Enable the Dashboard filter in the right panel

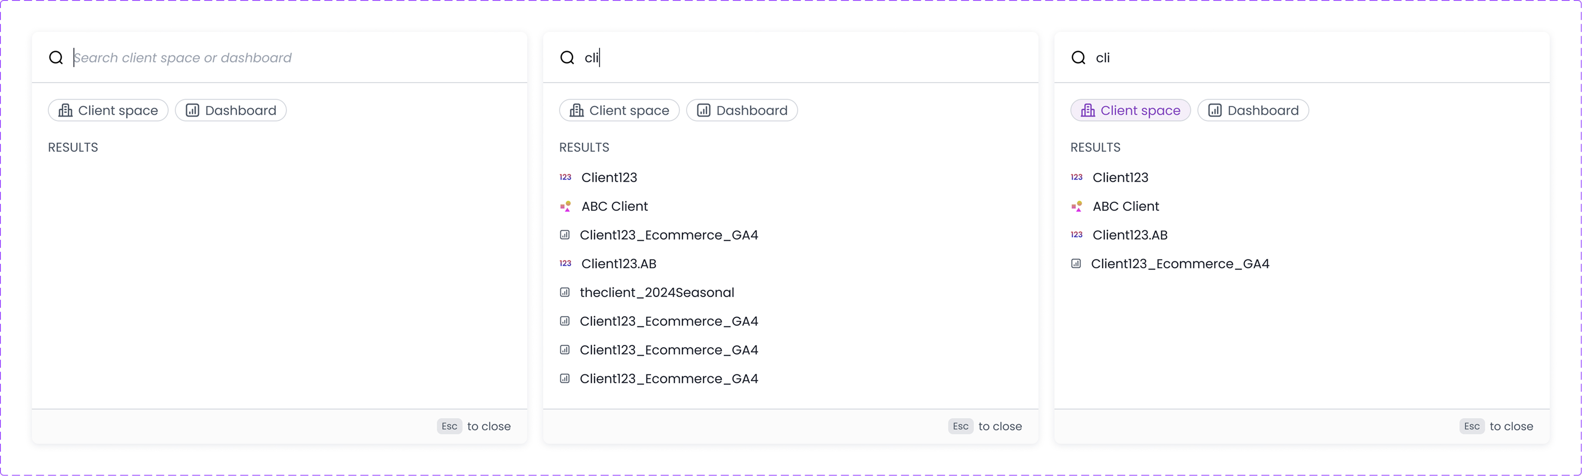1253,110
